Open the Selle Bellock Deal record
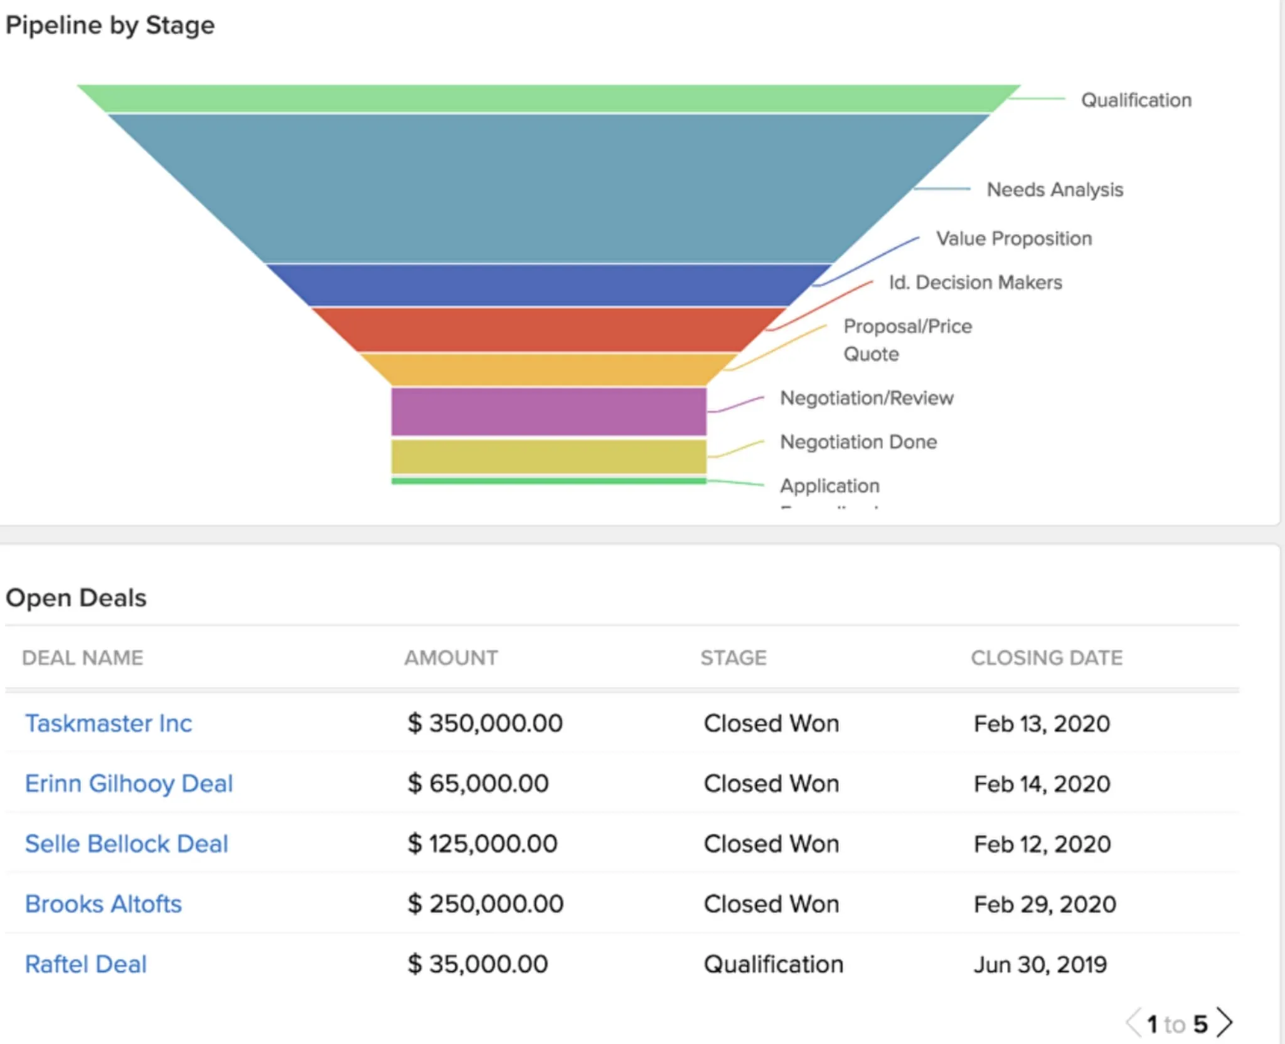 [126, 843]
